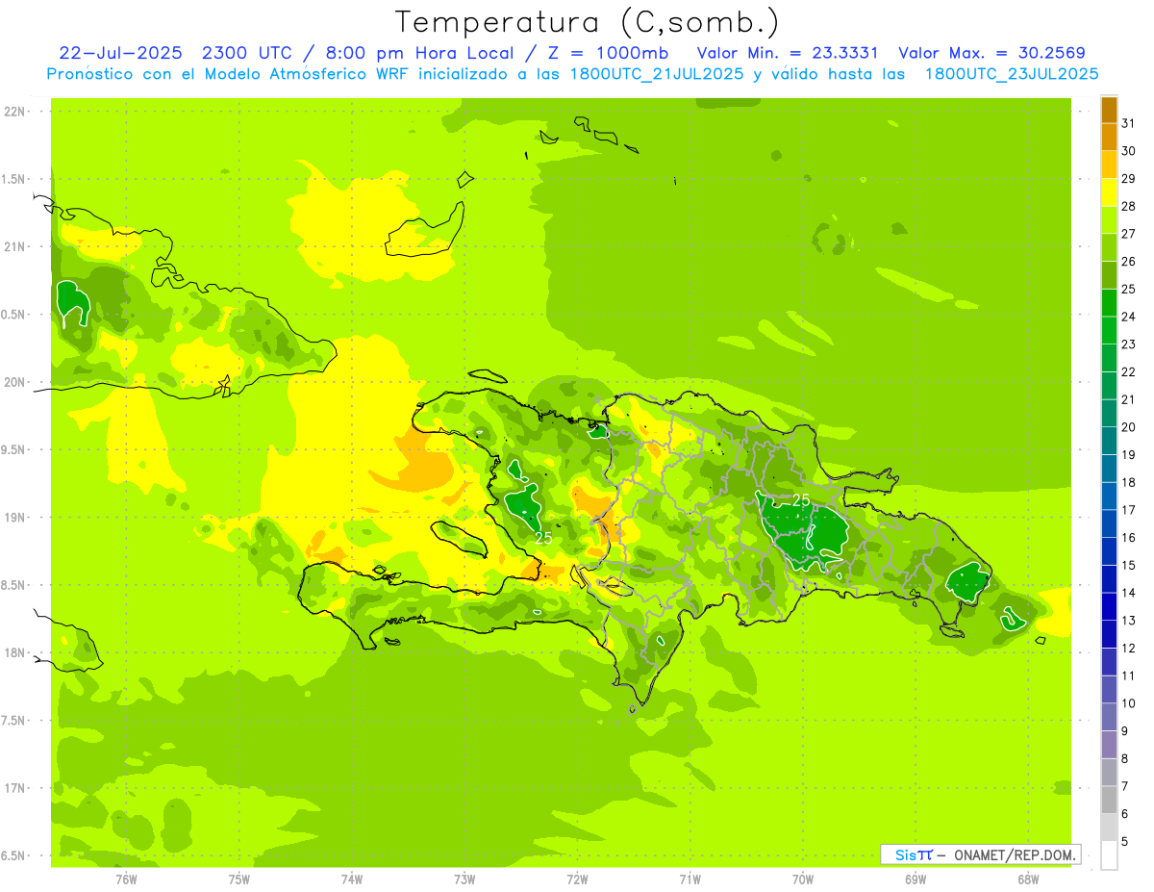Click the title "Temperatura (C,somb.)"
Screen dimensions: 1154x892
click(587, 22)
